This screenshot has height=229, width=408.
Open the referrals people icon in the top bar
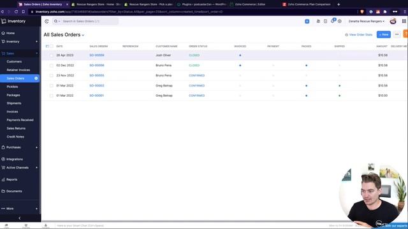click(318, 21)
